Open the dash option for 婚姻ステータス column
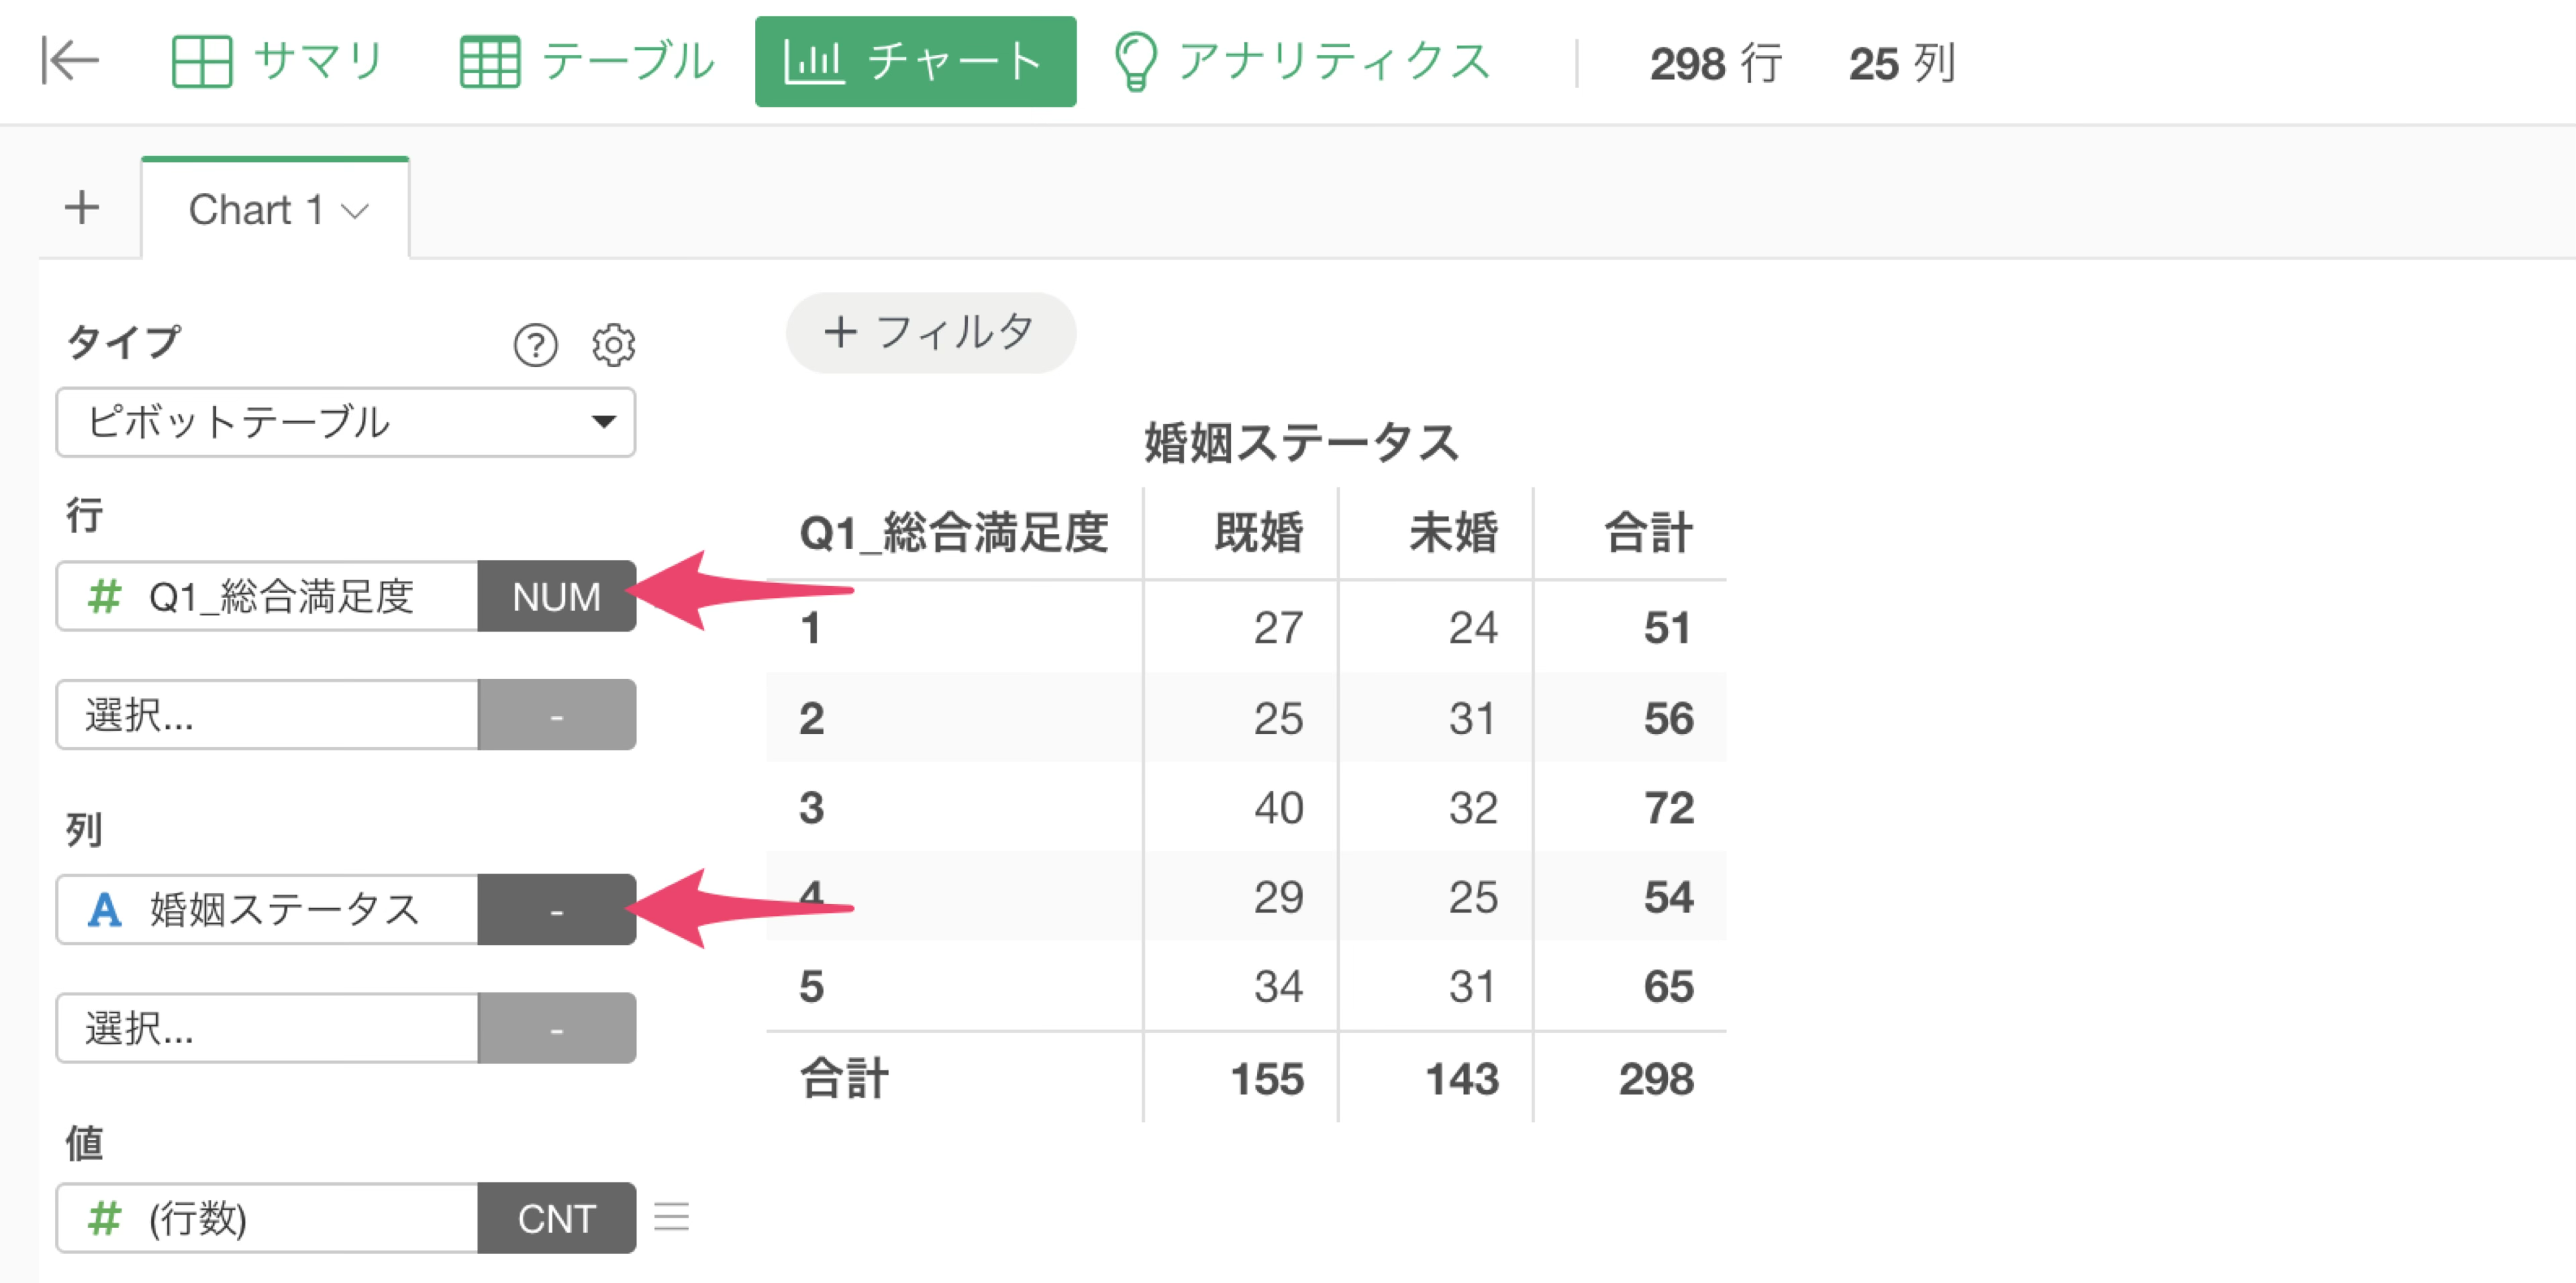Image resolution: width=2576 pixels, height=1283 pixels. [556, 910]
